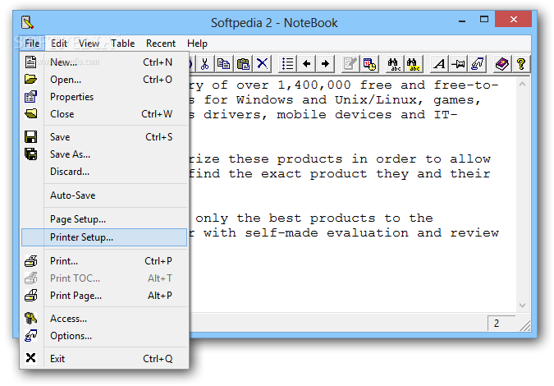The height and width of the screenshot is (386, 554).
Task: Open the purple help book icon
Action: pyautogui.click(x=502, y=64)
